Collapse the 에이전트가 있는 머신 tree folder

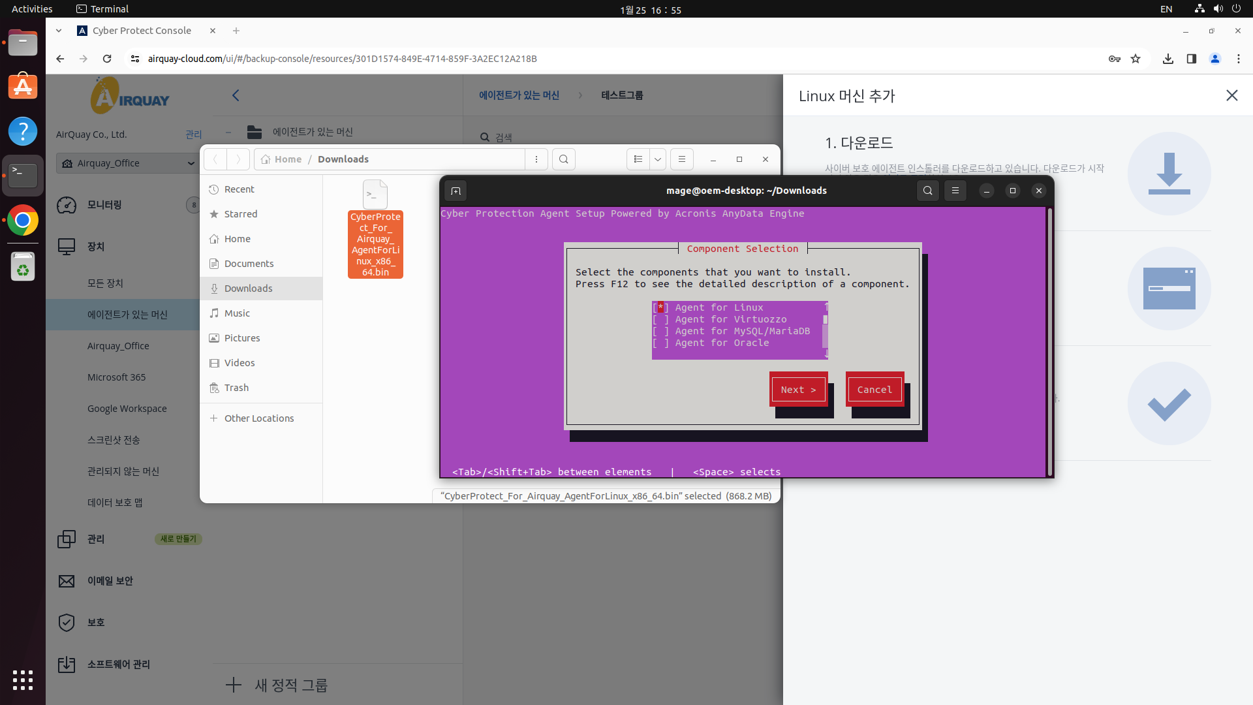click(x=228, y=133)
